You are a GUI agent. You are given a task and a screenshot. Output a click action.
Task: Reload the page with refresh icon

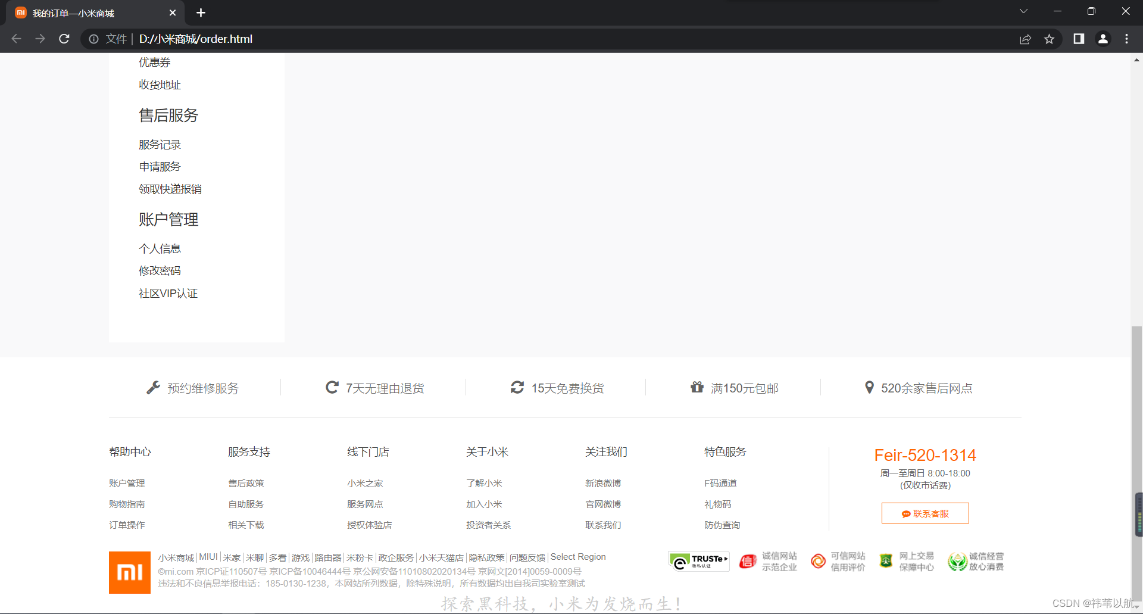click(x=64, y=39)
